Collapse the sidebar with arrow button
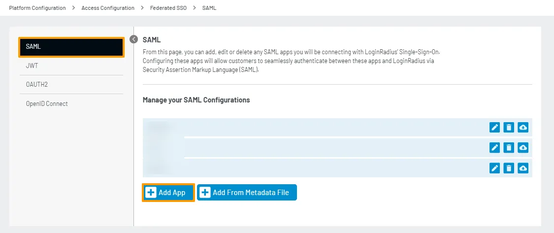The image size is (554, 233). pyautogui.click(x=133, y=39)
